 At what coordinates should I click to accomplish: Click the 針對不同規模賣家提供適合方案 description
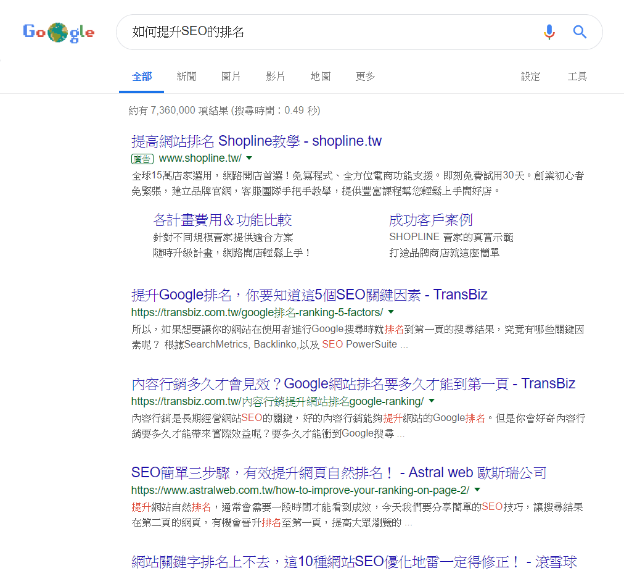click(x=223, y=238)
